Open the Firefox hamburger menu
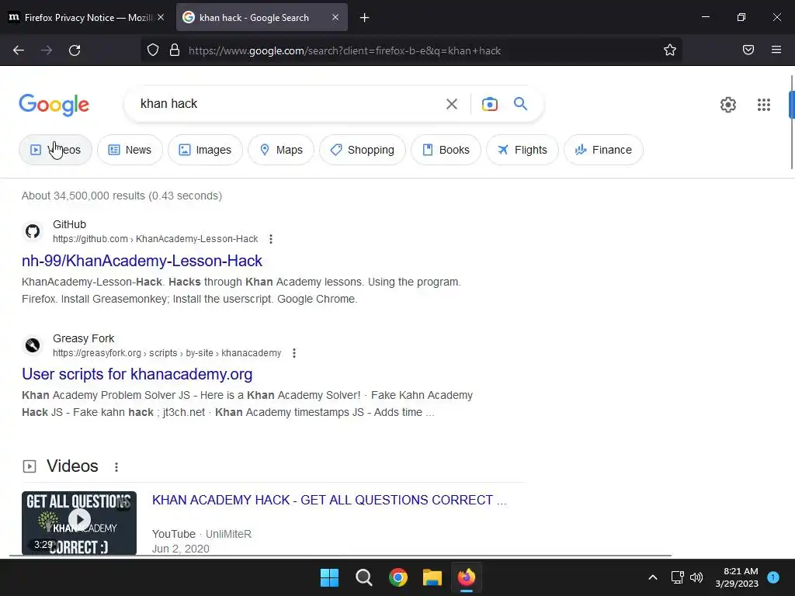The width and height of the screenshot is (795, 596). [x=776, y=50]
